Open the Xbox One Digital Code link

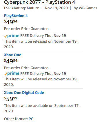point(24,93)
